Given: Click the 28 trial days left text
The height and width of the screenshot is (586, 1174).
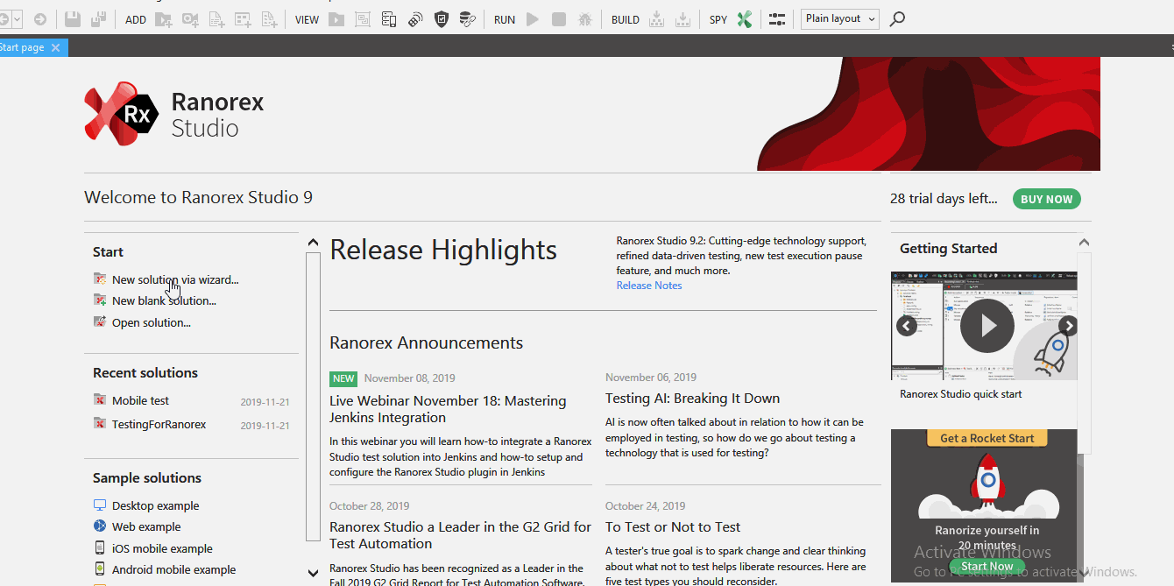Looking at the screenshot, I should (x=944, y=199).
